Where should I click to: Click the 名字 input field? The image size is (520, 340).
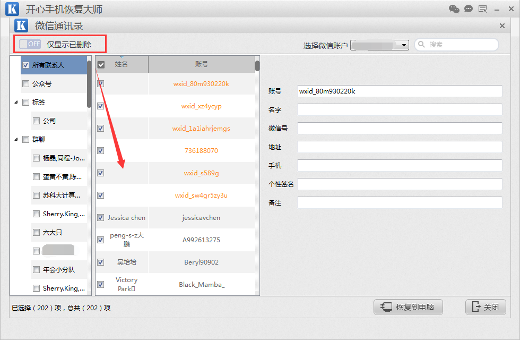(400, 109)
